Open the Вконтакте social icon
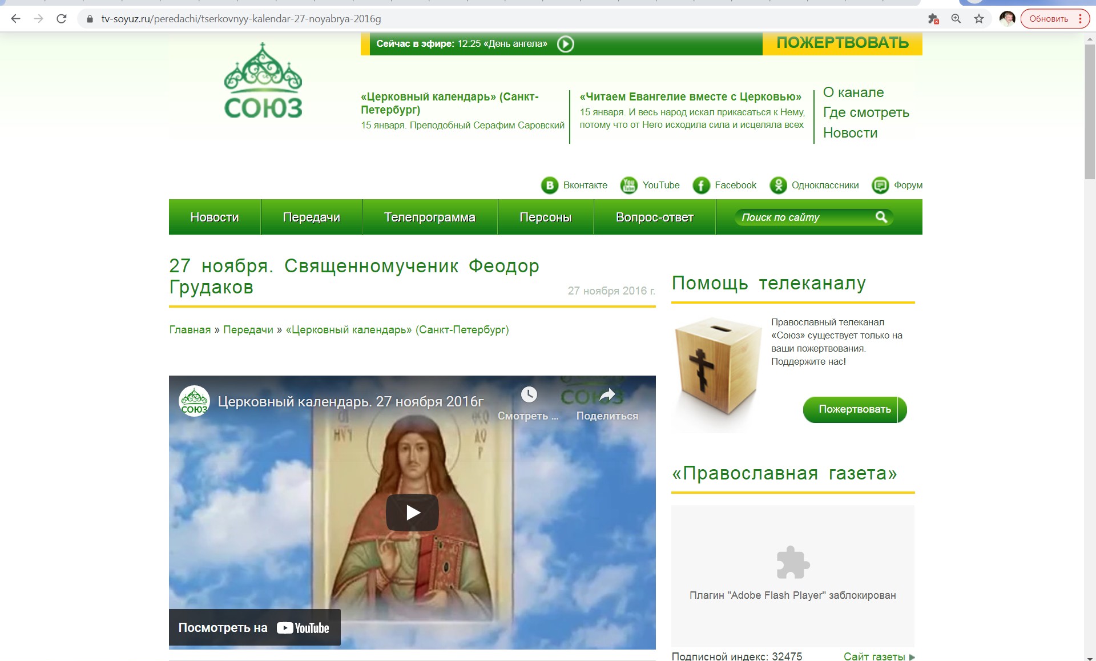Screen dimensions: 1096x661 pyautogui.click(x=550, y=186)
